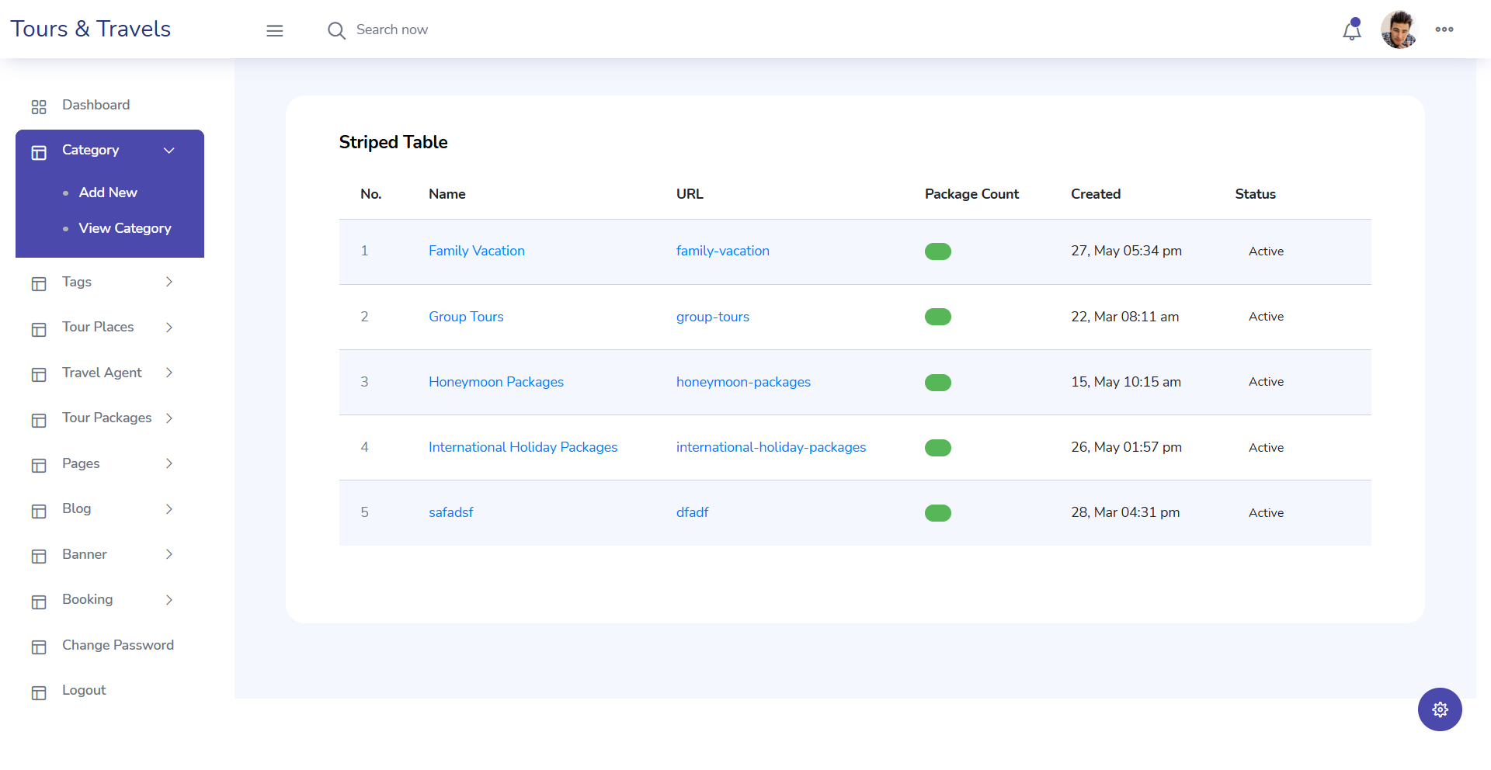
Task: Open the settings gear floating button
Action: point(1439,709)
